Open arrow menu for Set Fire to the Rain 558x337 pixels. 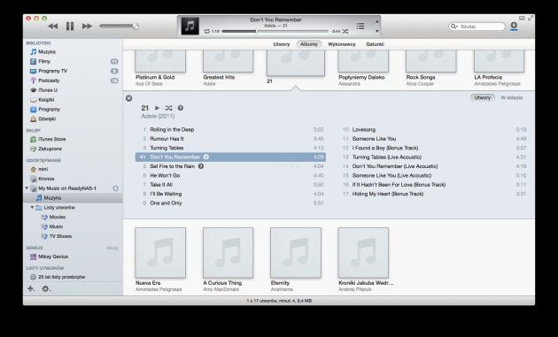(201, 166)
